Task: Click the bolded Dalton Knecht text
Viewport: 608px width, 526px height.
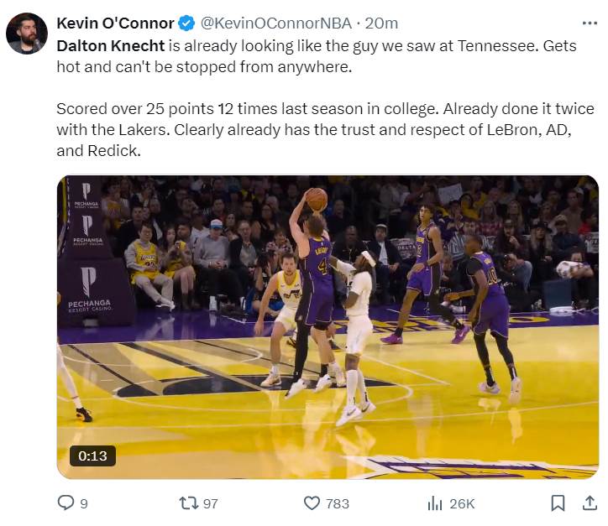Action: coord(111,45)
